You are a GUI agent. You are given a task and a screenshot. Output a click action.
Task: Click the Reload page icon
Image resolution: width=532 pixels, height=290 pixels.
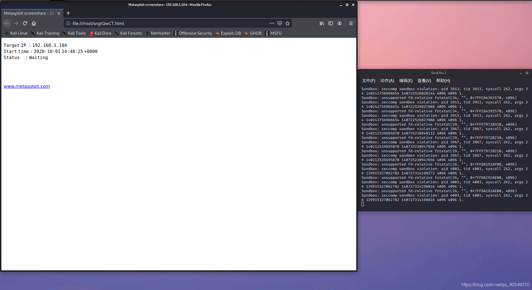click(x=25, y=23)
